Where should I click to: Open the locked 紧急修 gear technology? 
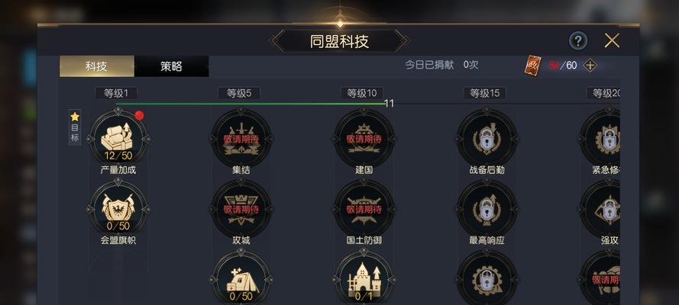tap(600, 139)
